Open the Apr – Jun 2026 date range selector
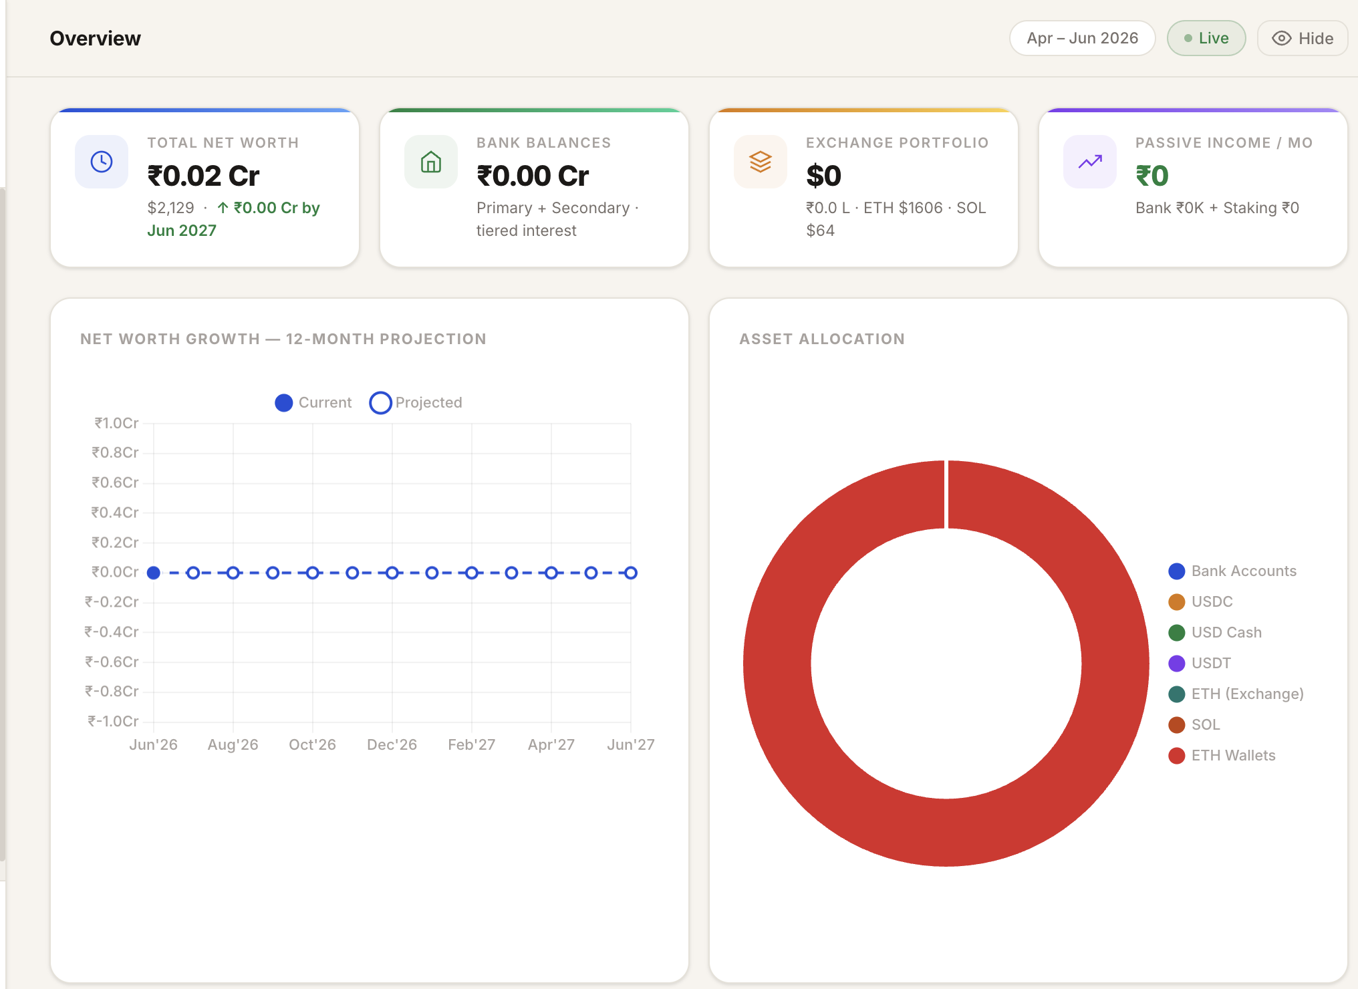The height and width of the screenshot is (989, 1358). [x=1083, y=38]
